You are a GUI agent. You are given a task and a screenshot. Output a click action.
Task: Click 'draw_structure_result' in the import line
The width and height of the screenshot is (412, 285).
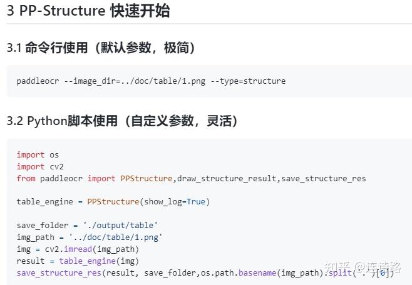[x=227, y=178]
